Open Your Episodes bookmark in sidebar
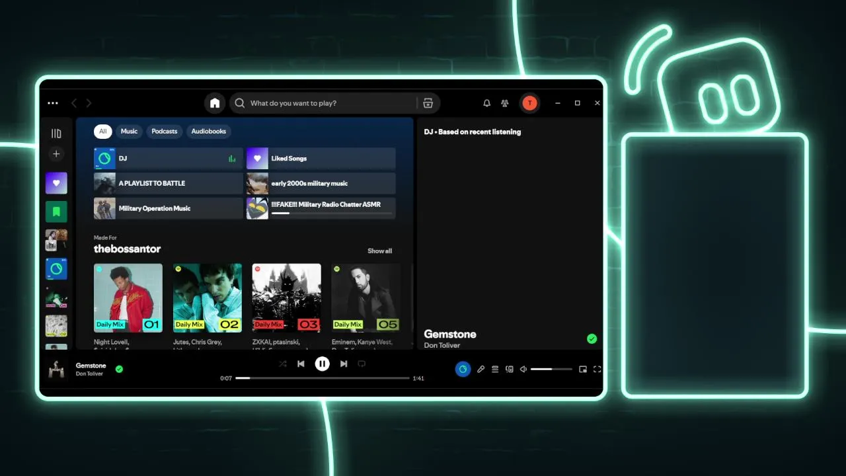Viewport: 846px width, 476px height. click(56, 212)
